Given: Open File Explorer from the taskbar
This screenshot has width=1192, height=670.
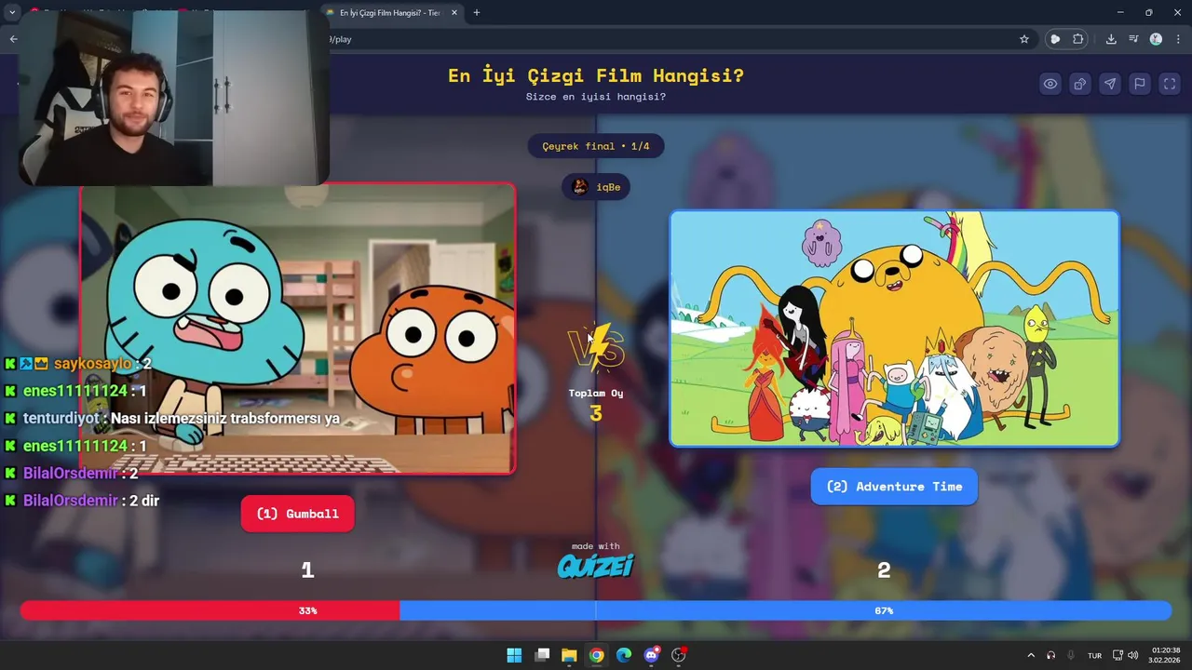Looking at the screenshot, I should [x=569, y=655].
